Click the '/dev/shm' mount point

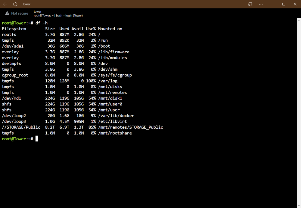click(108, 70)
